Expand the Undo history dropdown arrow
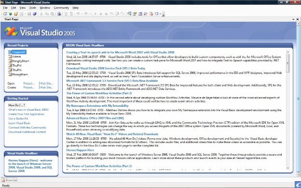301x188 pixels. coord(82,14)
